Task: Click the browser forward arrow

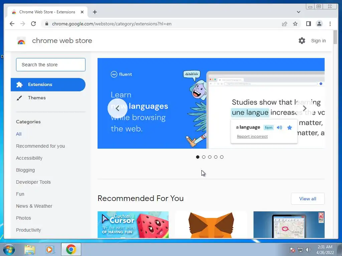Action: 23,24
